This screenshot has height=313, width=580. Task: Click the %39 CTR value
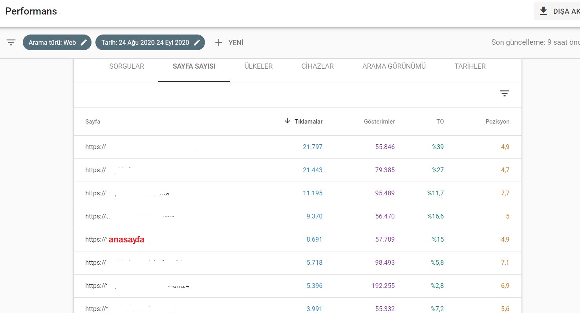(x=438, y=147)
